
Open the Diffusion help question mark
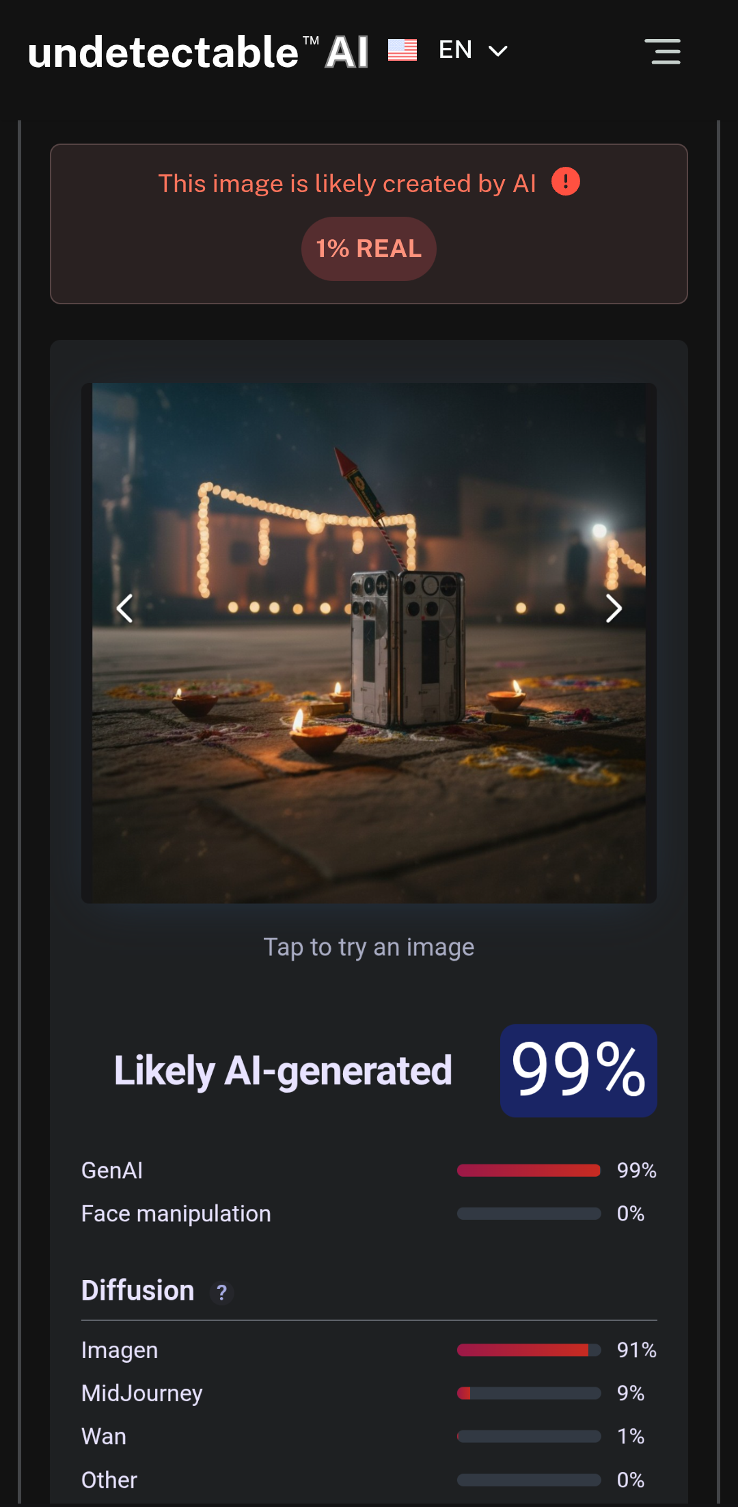[221, 1292]
